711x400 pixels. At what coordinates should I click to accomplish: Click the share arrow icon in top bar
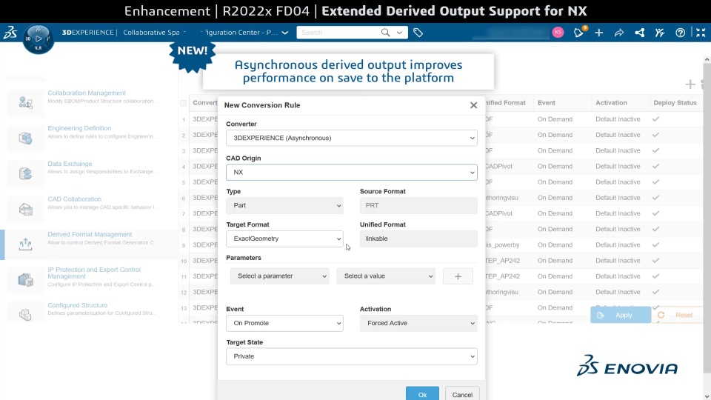click(619, 33)
